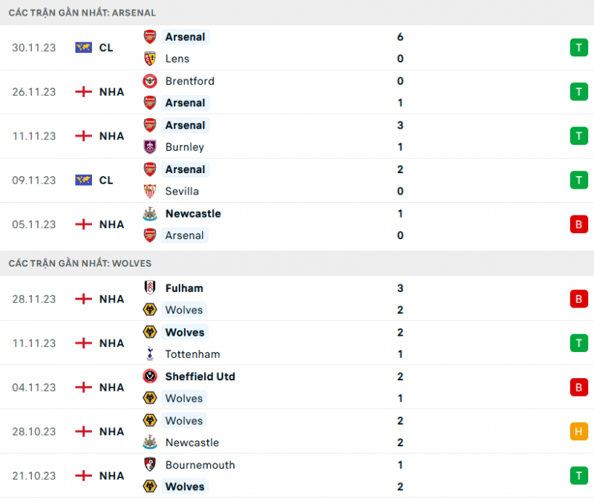
Task: Click the England flag on 26.11.23 match
Action: pos(83,92)
